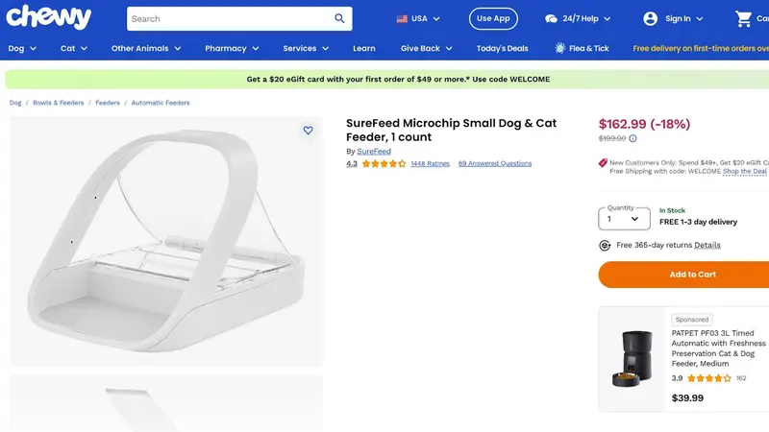The width and height of the screenshot is (769, 432).
Task: Open the 365-day returns Details link
Action: pyautogui.click(x=707, y=246)
